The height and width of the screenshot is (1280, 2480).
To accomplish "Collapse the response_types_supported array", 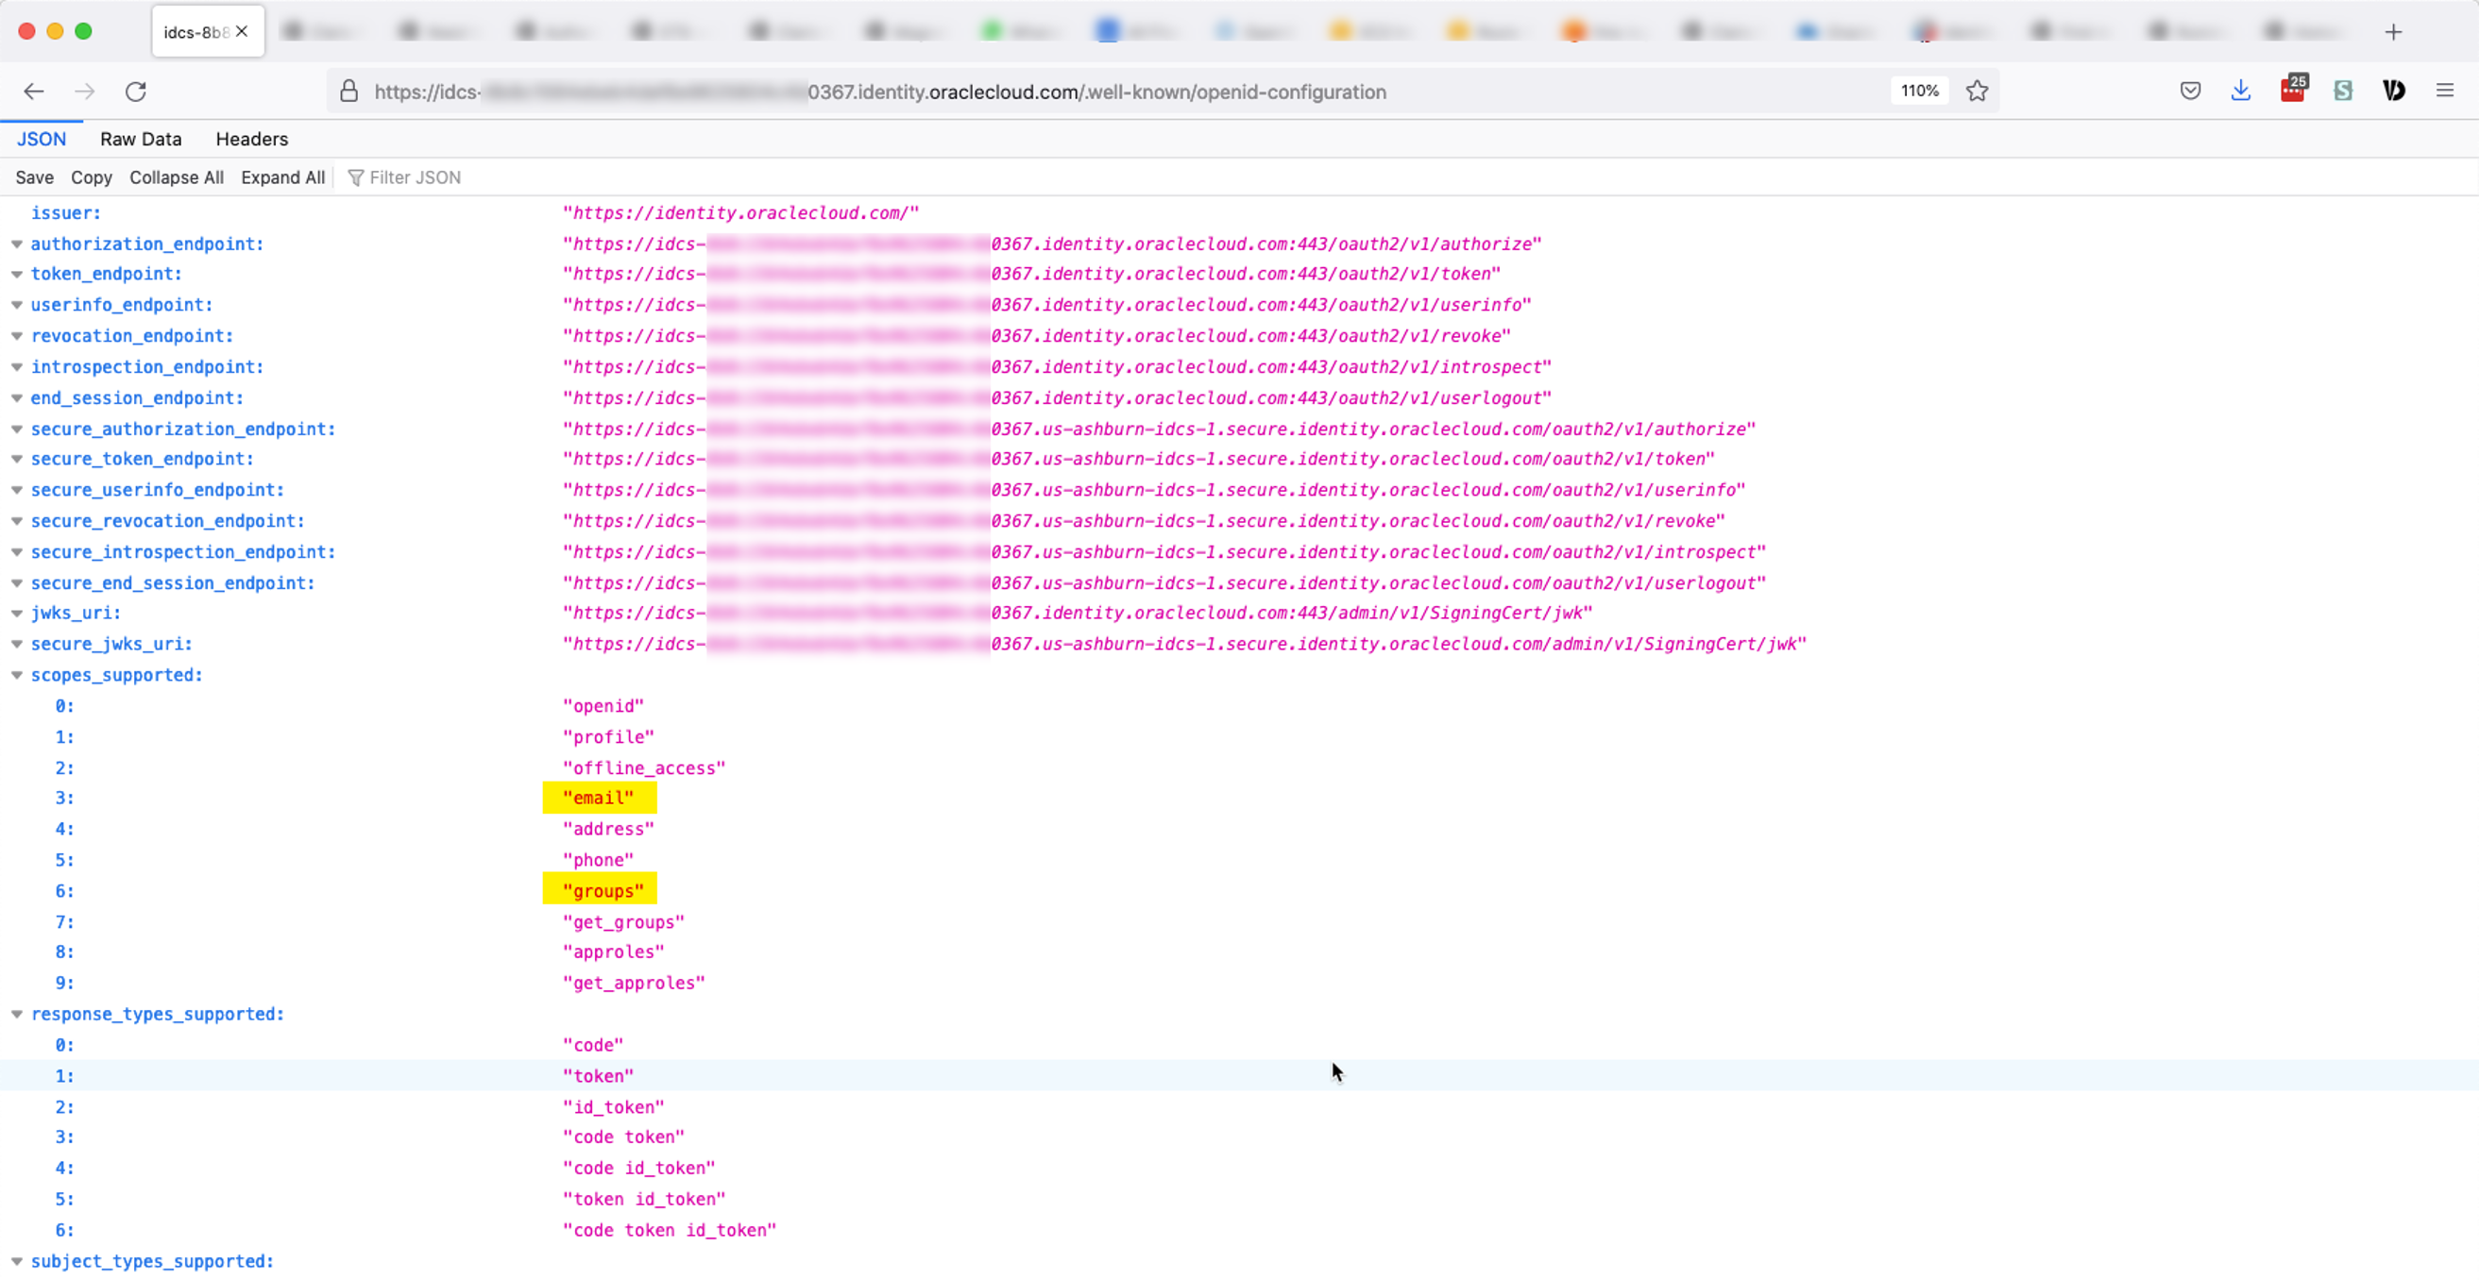I will [x=17, y=1015].
